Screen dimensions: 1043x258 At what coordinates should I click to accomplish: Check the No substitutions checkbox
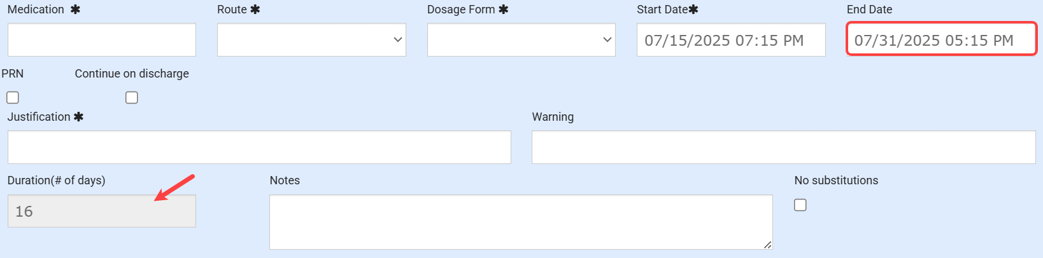click(800, 205)
